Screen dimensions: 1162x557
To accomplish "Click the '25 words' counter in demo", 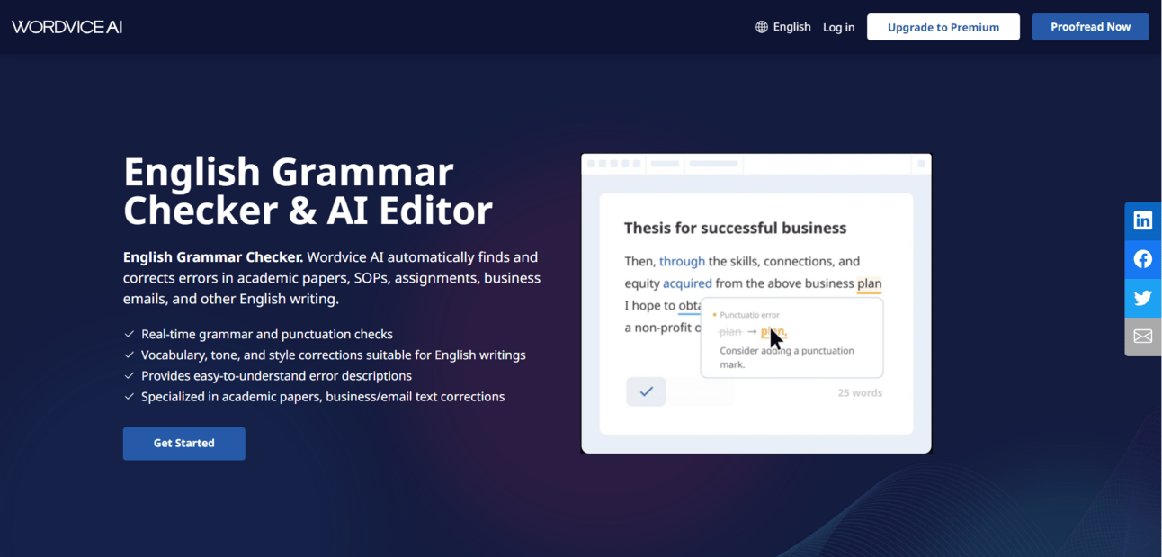I will [x=860, y=392].
